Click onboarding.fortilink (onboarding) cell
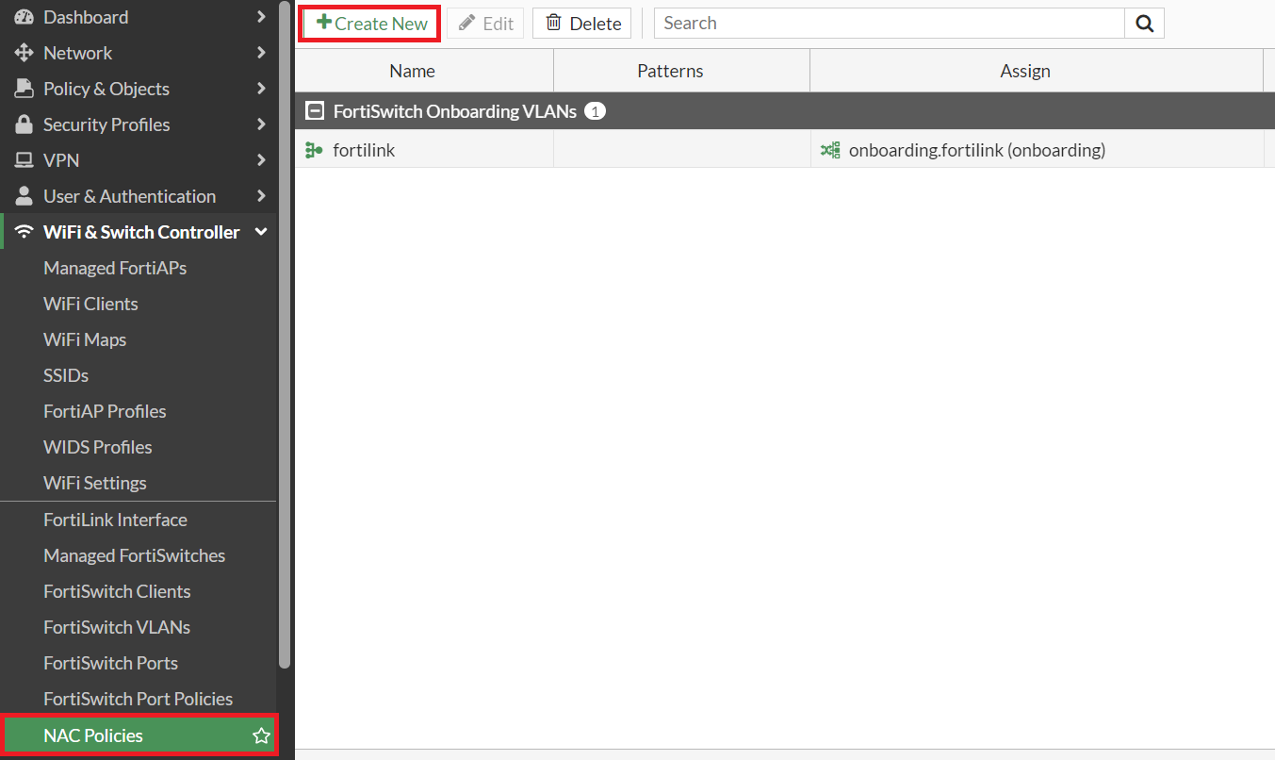This screenshot has width=1275, height=760. pyautogui.click(x=1037, y=150)
